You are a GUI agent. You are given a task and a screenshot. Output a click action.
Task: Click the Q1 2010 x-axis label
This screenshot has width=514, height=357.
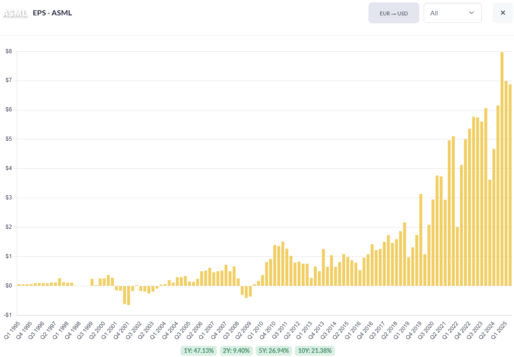pos(255,330)
